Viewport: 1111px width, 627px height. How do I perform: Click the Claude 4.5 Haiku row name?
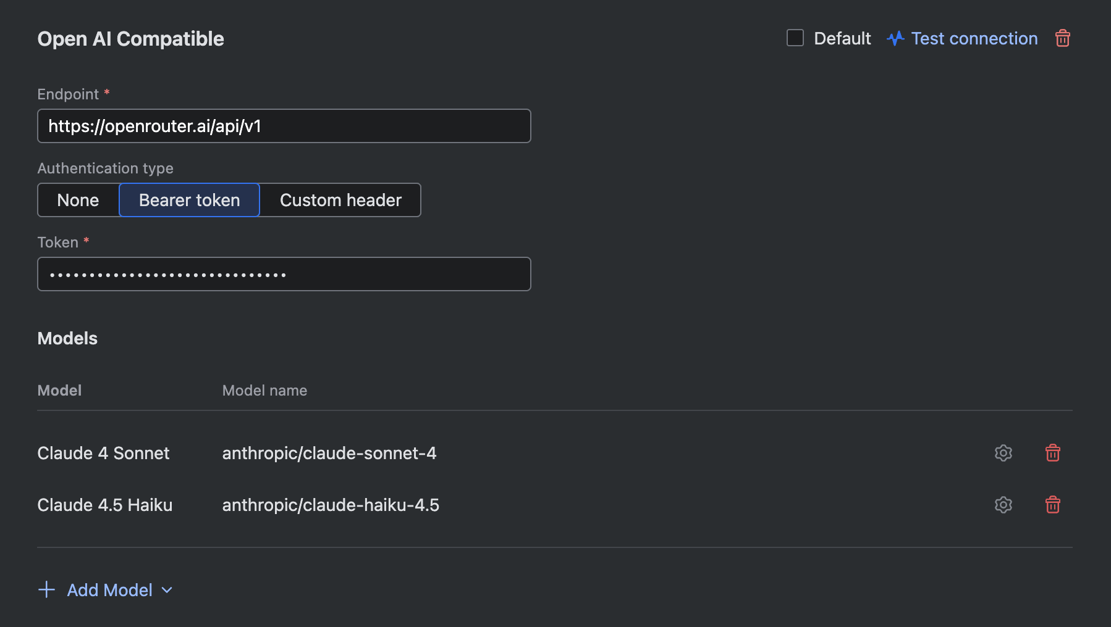105,505
